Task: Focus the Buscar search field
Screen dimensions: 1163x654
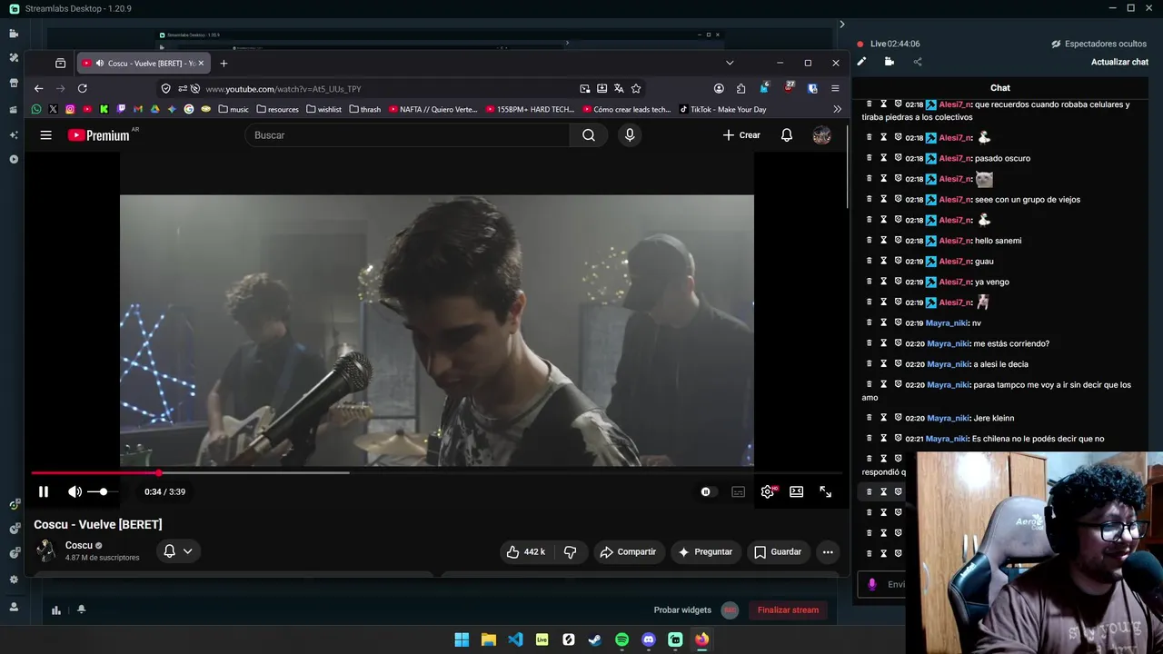Action: [x=407, y=135]
